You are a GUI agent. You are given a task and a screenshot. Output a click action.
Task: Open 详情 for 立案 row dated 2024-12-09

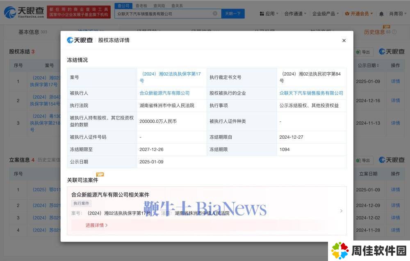coord(395,206)
